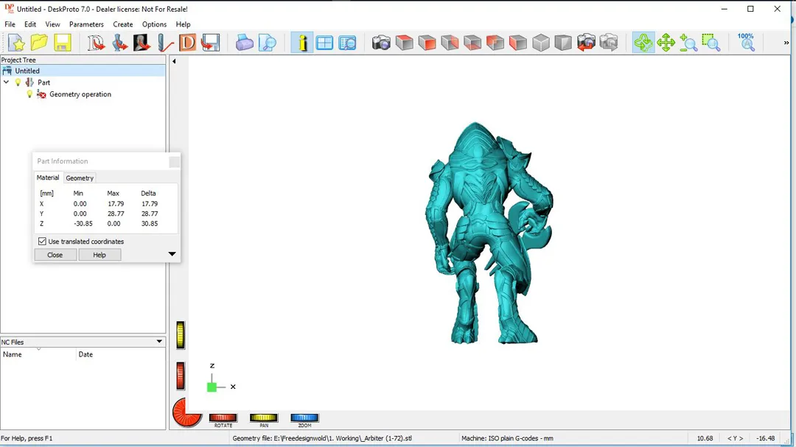Write NC program using floppy arrow icon
Viewport: 796px width, 447px height.
(x=210, y=43)
